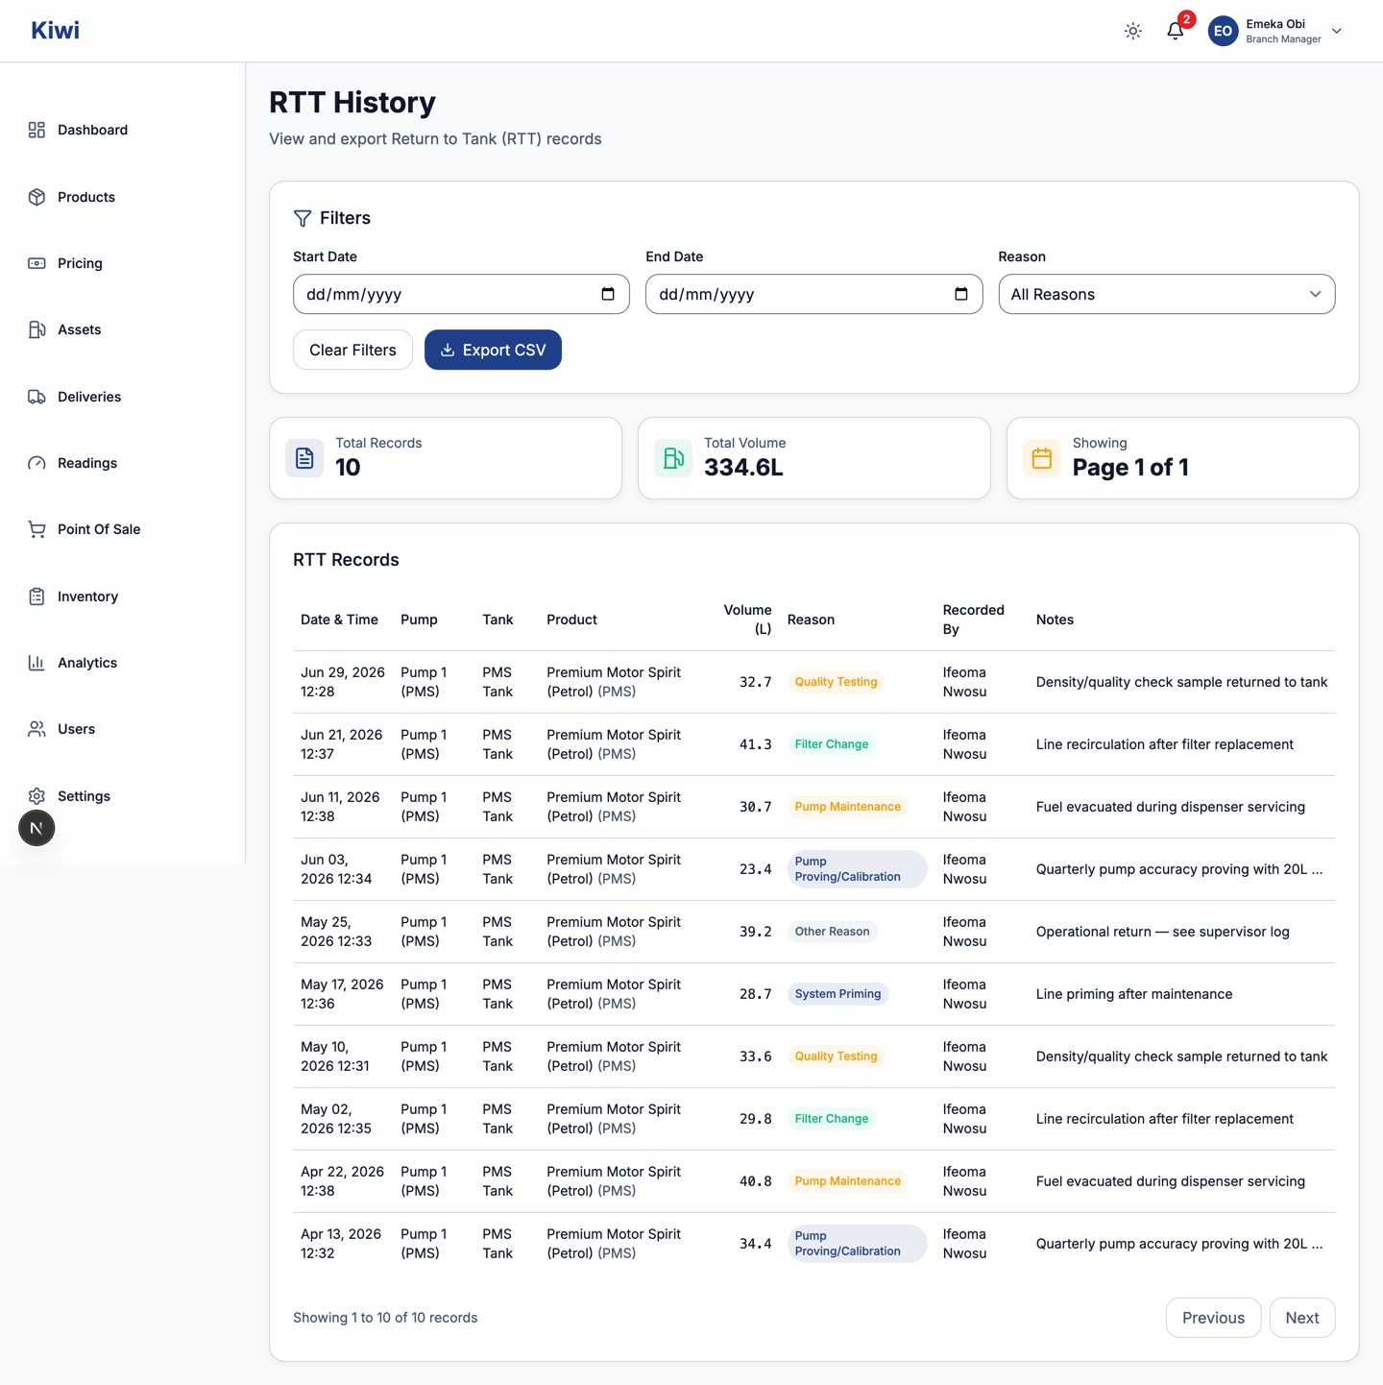Click the Showing calendar icon

click(1042, 458)
